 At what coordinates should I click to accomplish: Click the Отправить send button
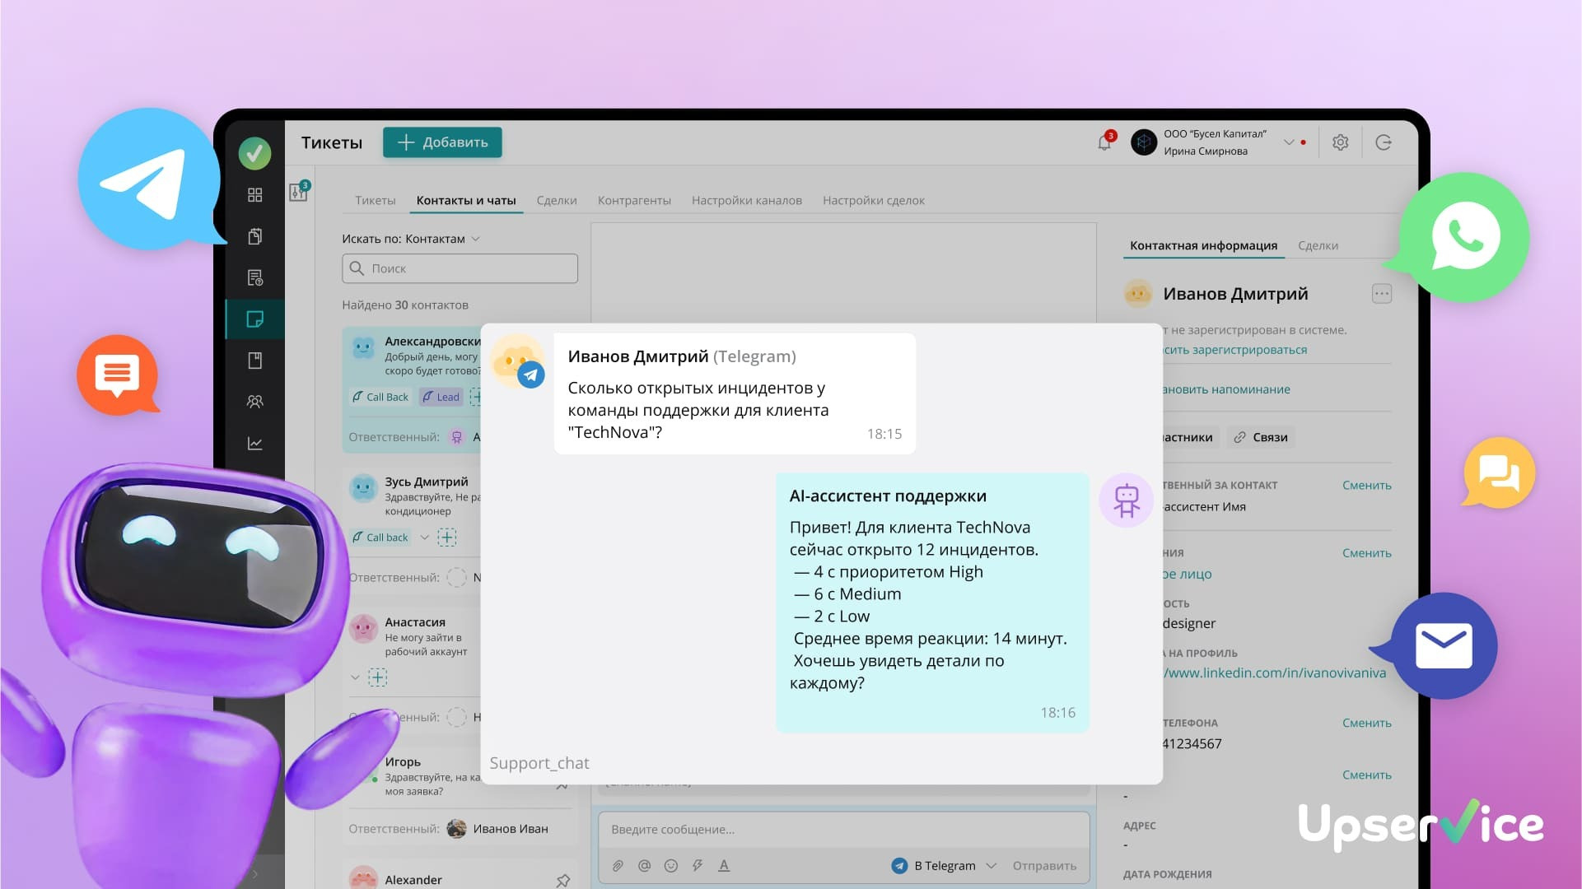pyautogui.click(x=1044, y=865)
